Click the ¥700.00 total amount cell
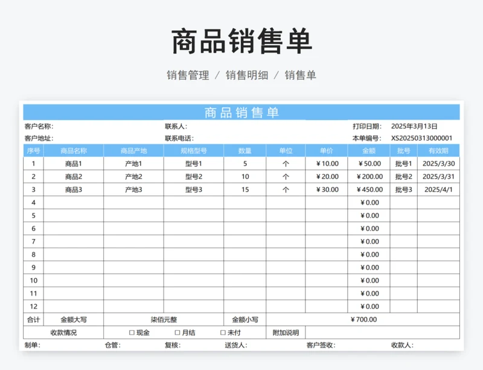Screen dimensions: 483x370 point(363,319)
